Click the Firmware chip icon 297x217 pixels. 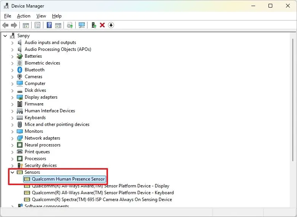(20, 104)
